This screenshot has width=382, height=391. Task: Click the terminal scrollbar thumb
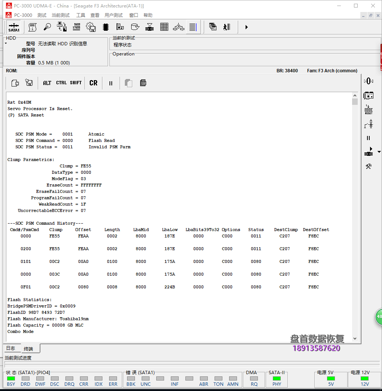[355, 102]
